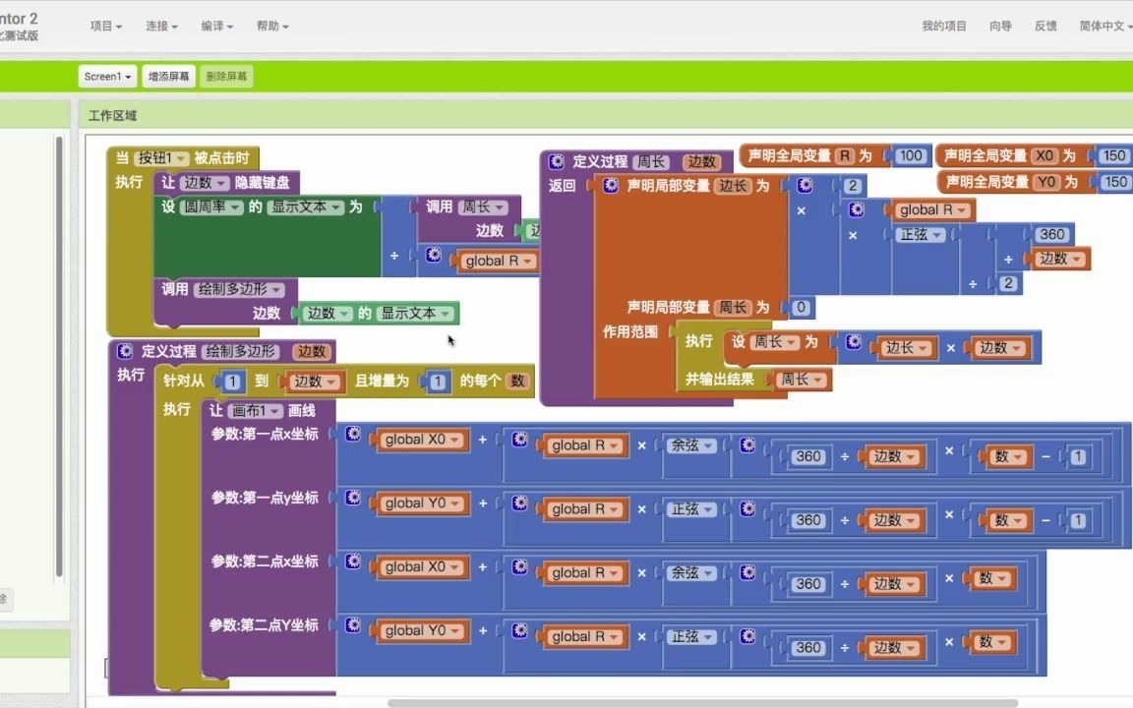Open 我的项目 page link
Image resolution: width=1133 pixels, height=708 pixels.
click(945, 27)
